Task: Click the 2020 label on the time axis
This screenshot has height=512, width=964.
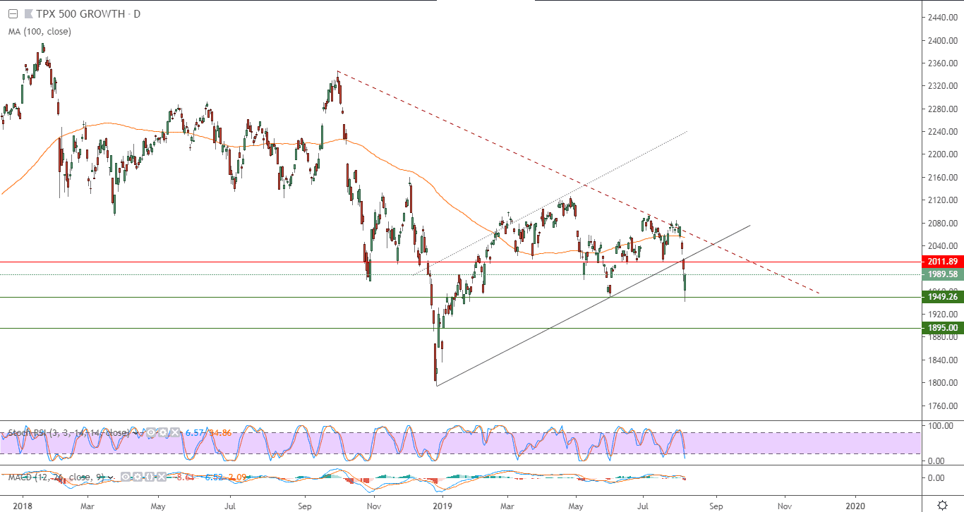Action: coord(855,505)
